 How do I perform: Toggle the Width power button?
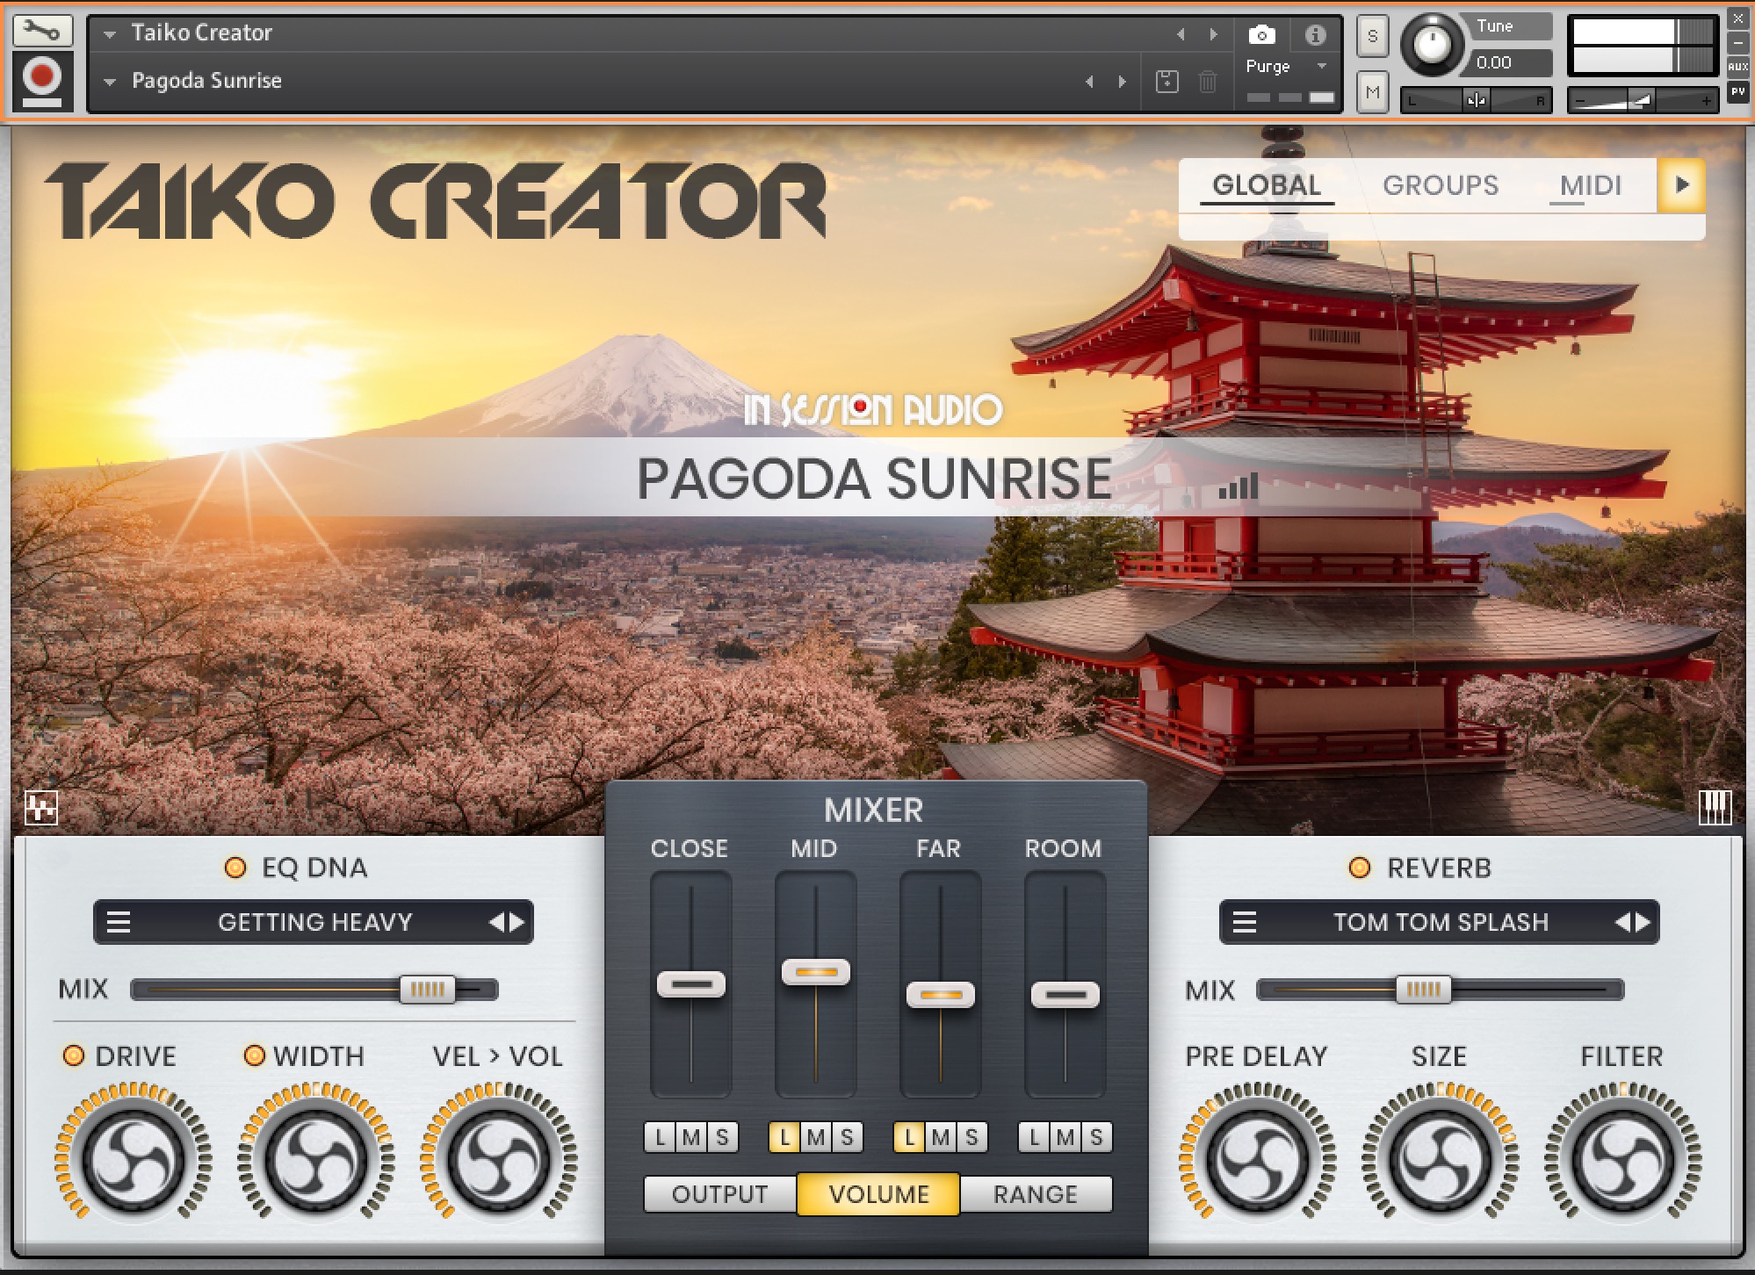pyautogui.click(x=254, y=1055)
